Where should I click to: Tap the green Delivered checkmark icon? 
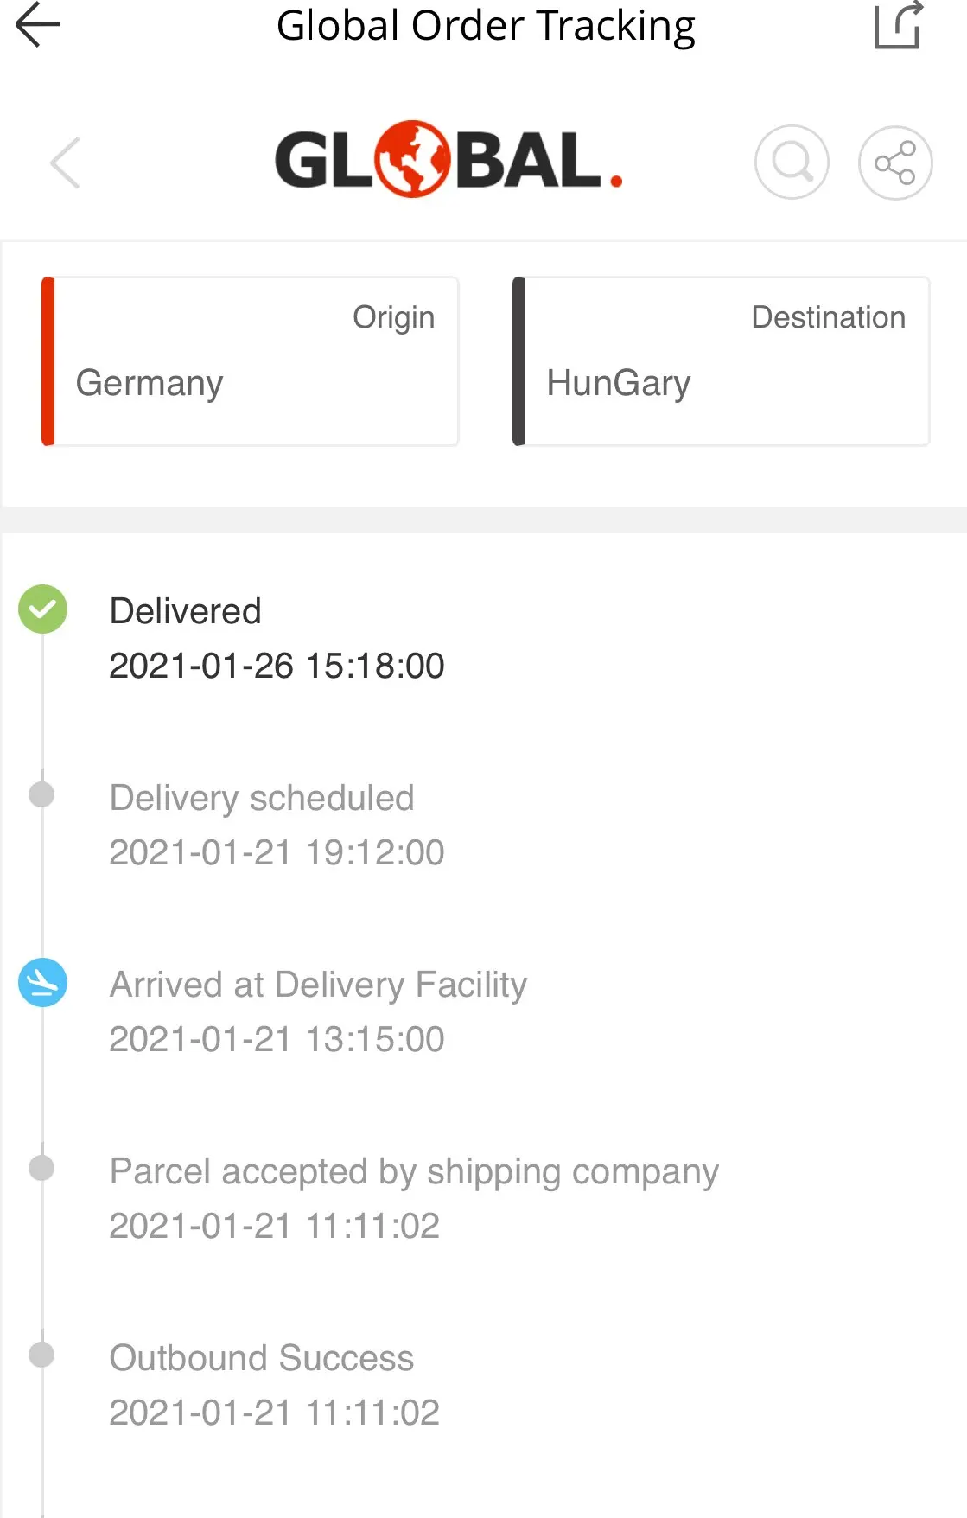pyautogui.click(x=42, y=609)
